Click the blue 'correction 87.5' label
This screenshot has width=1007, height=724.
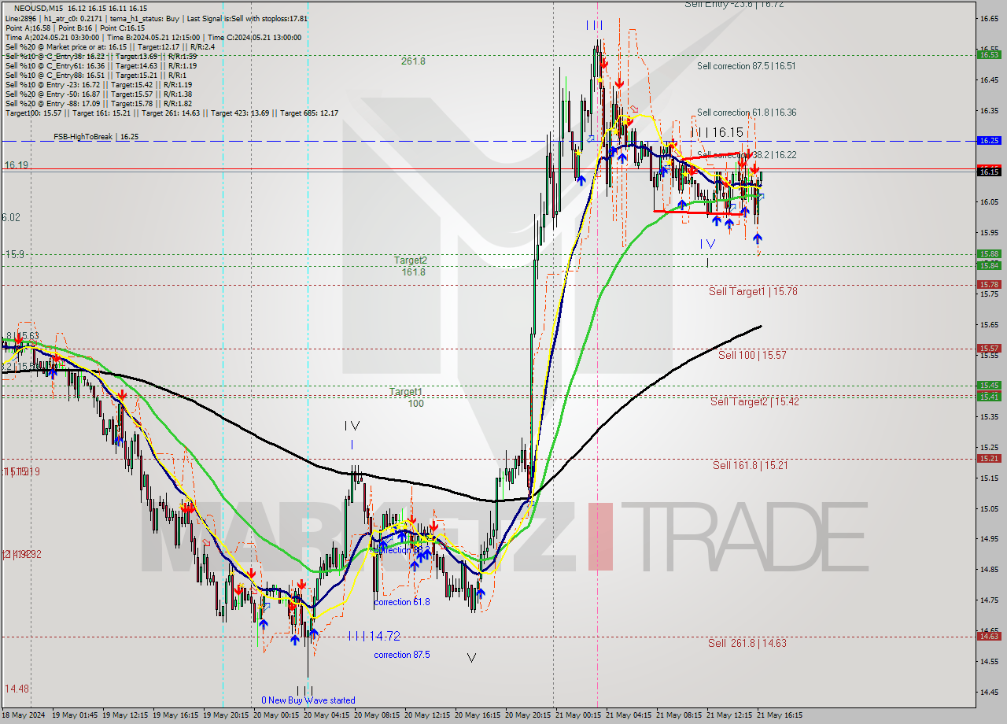402,655
